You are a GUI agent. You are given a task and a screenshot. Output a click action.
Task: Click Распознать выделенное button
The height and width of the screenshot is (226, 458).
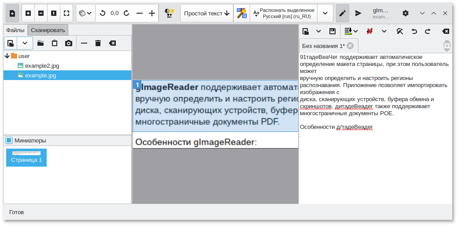click(x=284, y=13)
